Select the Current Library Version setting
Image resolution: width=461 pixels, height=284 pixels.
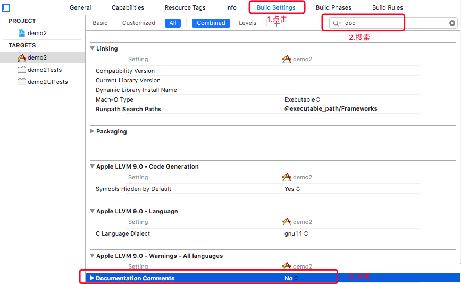(x=128, y=80)
